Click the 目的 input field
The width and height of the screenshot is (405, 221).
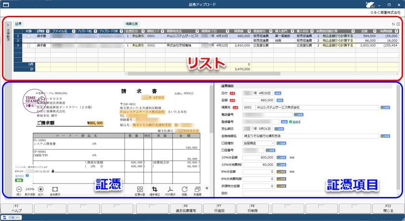(x=311, y=194)
